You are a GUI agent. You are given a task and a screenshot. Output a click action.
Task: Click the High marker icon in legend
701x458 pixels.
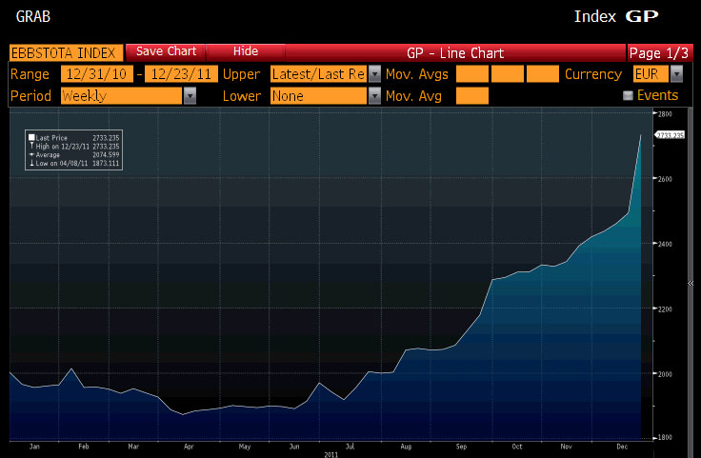[31, 147]
